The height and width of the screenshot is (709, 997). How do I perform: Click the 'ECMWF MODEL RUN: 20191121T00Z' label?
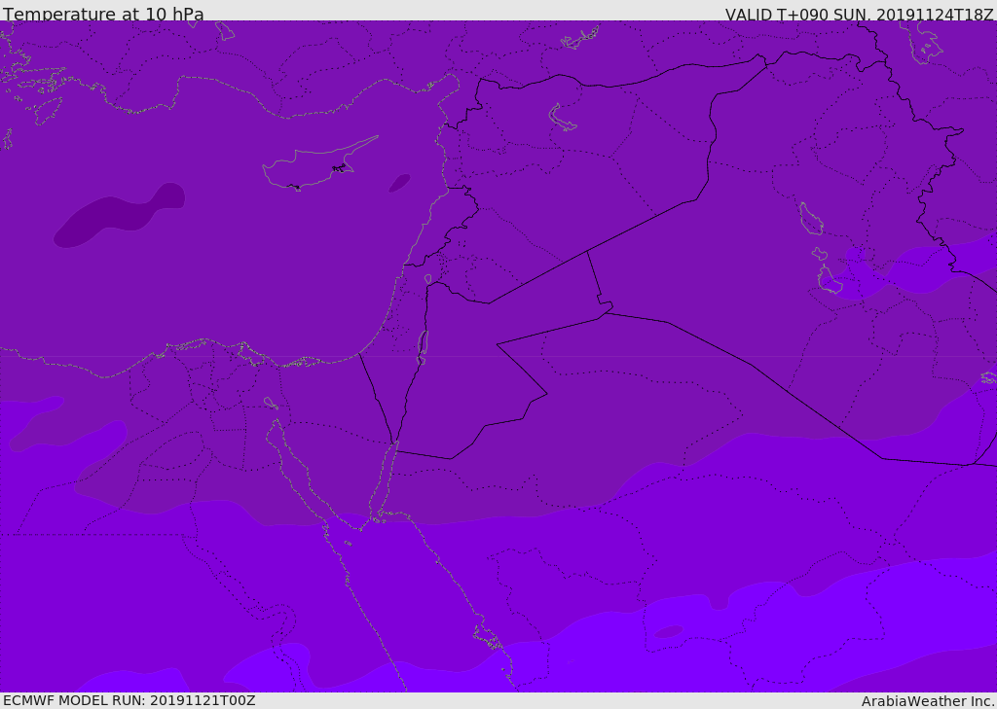click(x=129, y=700)
